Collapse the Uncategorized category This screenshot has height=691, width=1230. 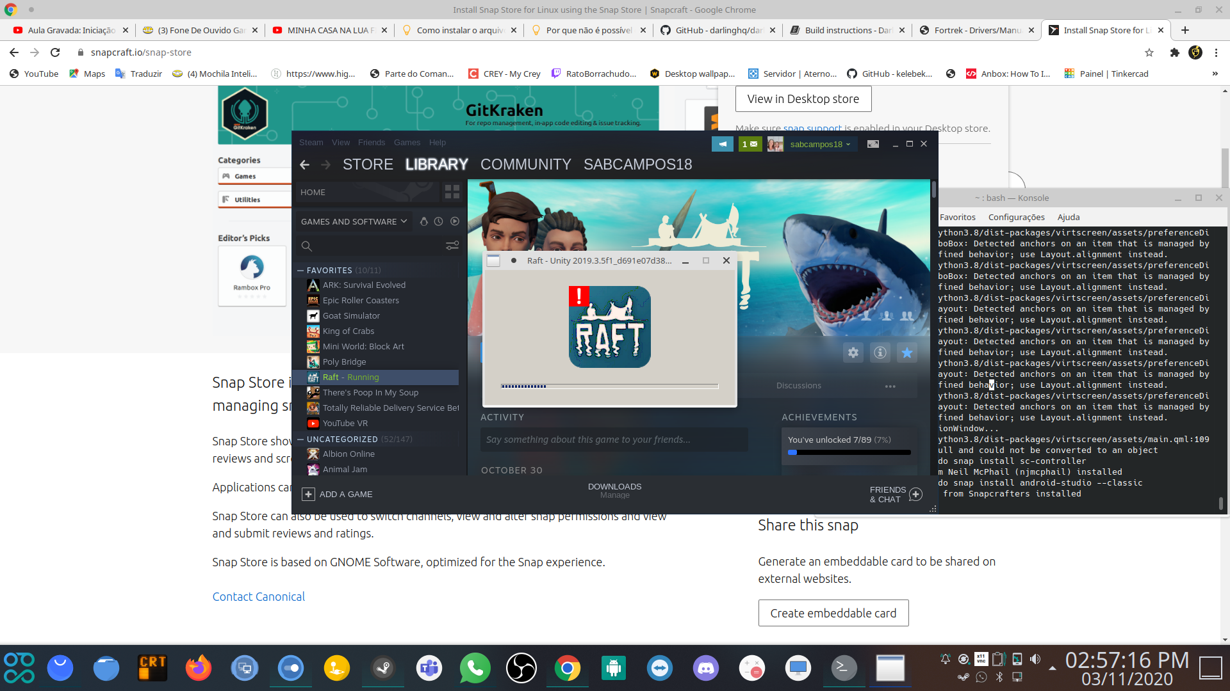(300, 440)
